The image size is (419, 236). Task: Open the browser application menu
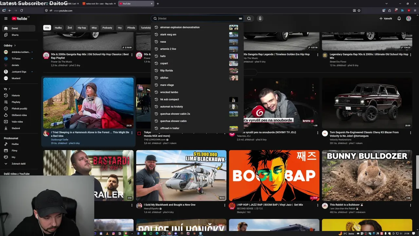tap(415, 10)
